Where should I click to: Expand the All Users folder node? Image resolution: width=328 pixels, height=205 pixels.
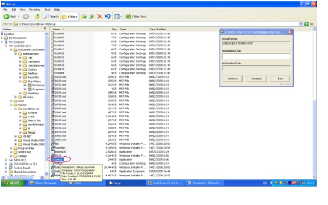(15, 97)
